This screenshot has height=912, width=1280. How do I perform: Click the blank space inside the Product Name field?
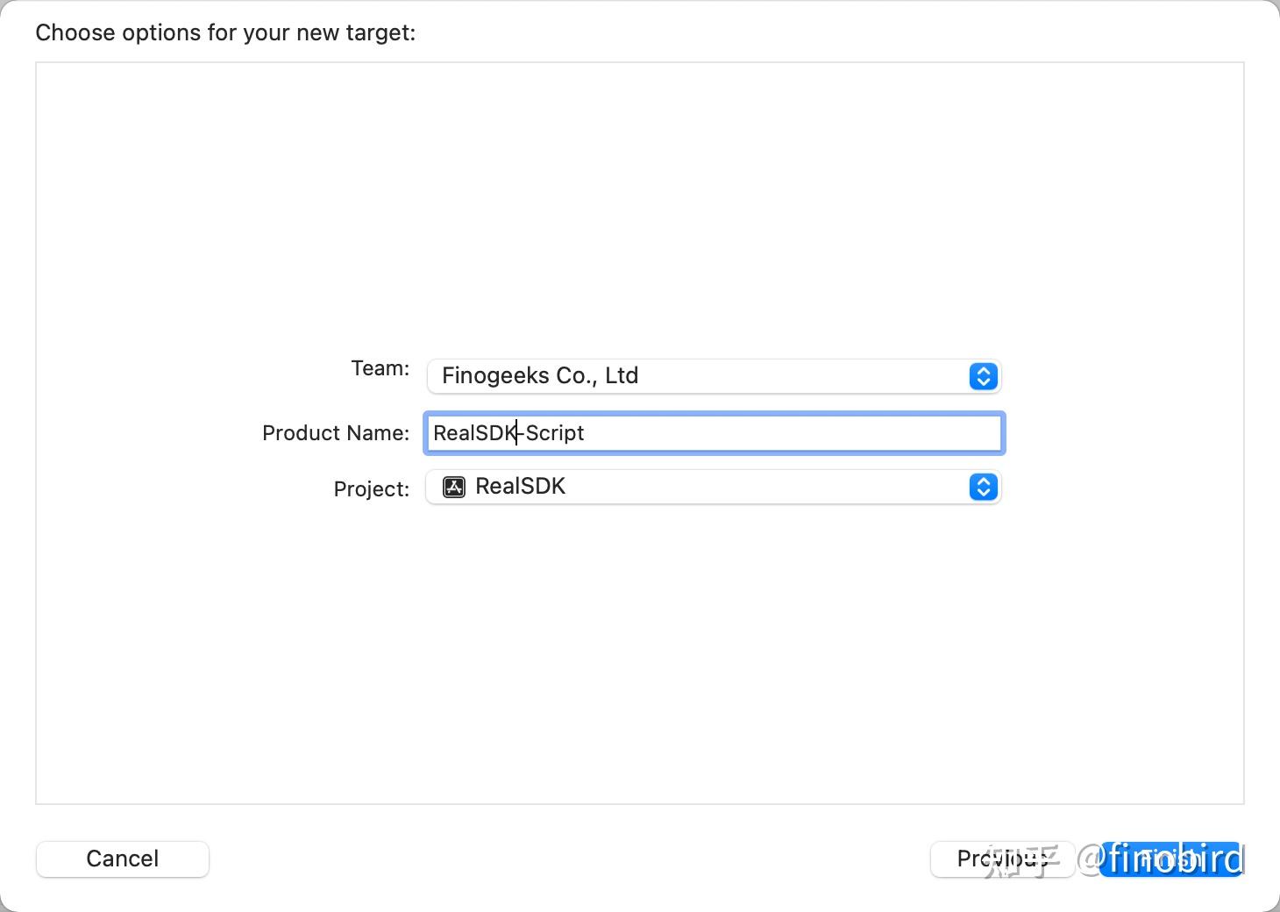pos(789,433)
